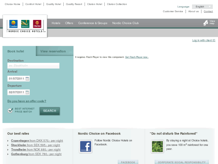
Task: Click the best internet price match checkmark
Action: (x=10, y=110)
